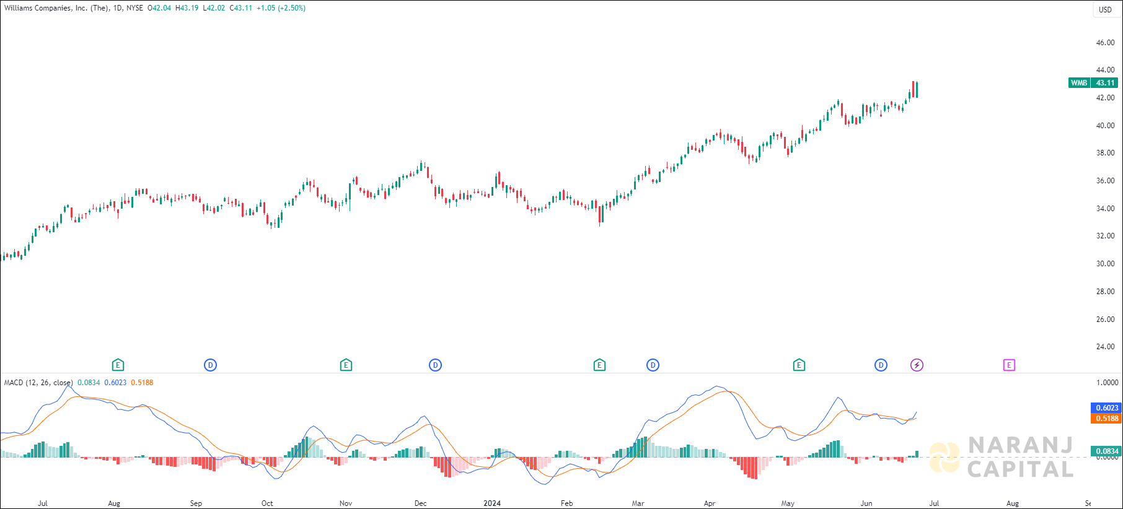Click the Dec label on time axis

(x=420, y=503)
